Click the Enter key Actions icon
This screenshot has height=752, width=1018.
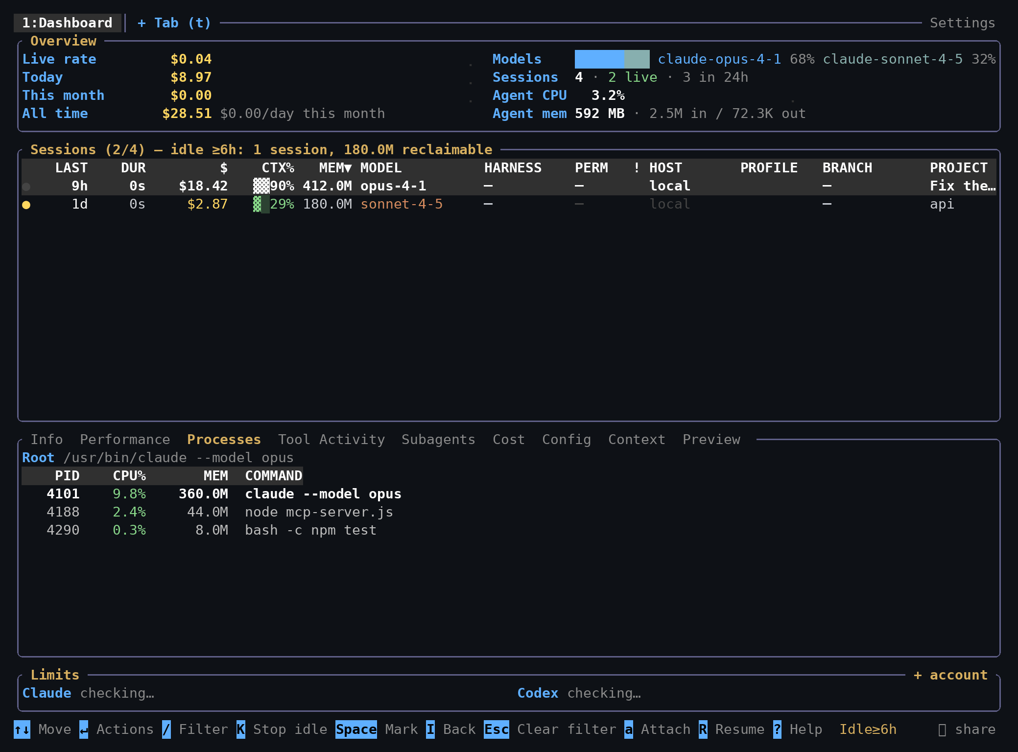(84, 729)
